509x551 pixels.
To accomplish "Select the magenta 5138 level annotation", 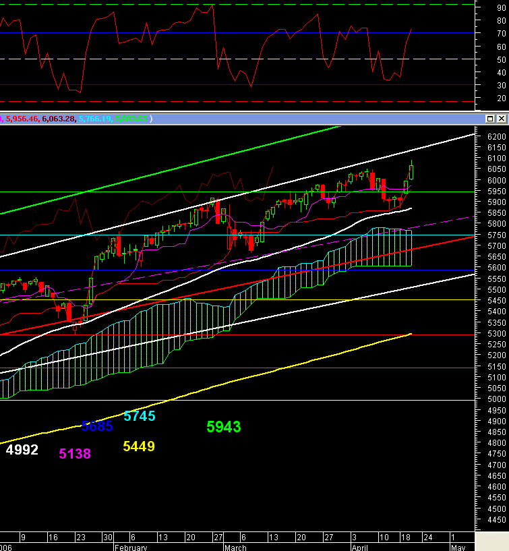I will [75, 454].
